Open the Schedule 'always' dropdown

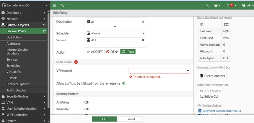(115, 33)
